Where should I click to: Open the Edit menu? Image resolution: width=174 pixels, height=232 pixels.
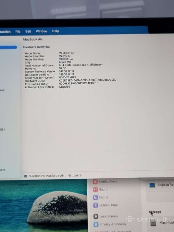(x=28, y=31)
